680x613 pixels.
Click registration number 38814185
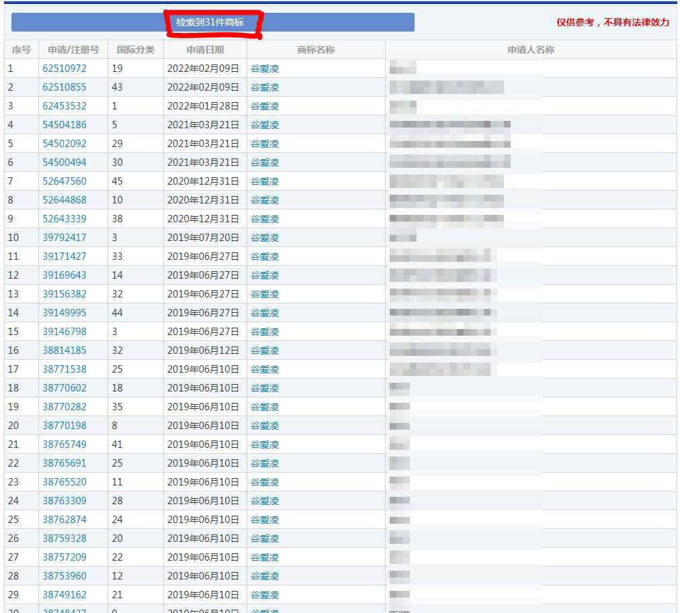[x=65, y=350]
